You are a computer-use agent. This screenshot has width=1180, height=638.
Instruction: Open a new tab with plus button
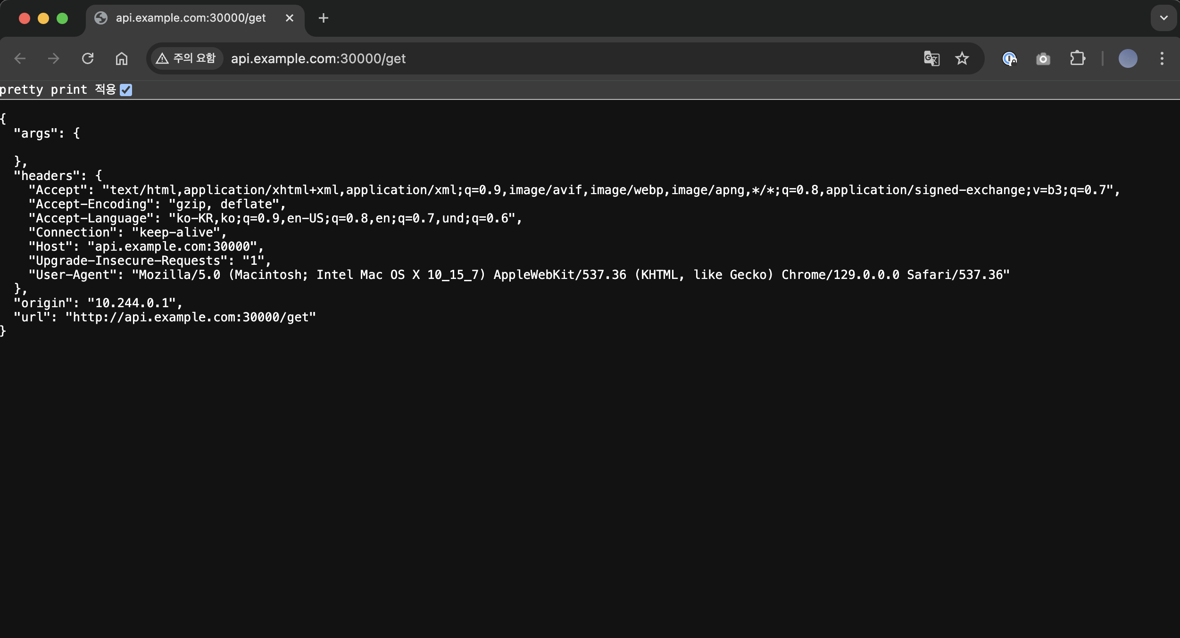click(x=323, y=18)
